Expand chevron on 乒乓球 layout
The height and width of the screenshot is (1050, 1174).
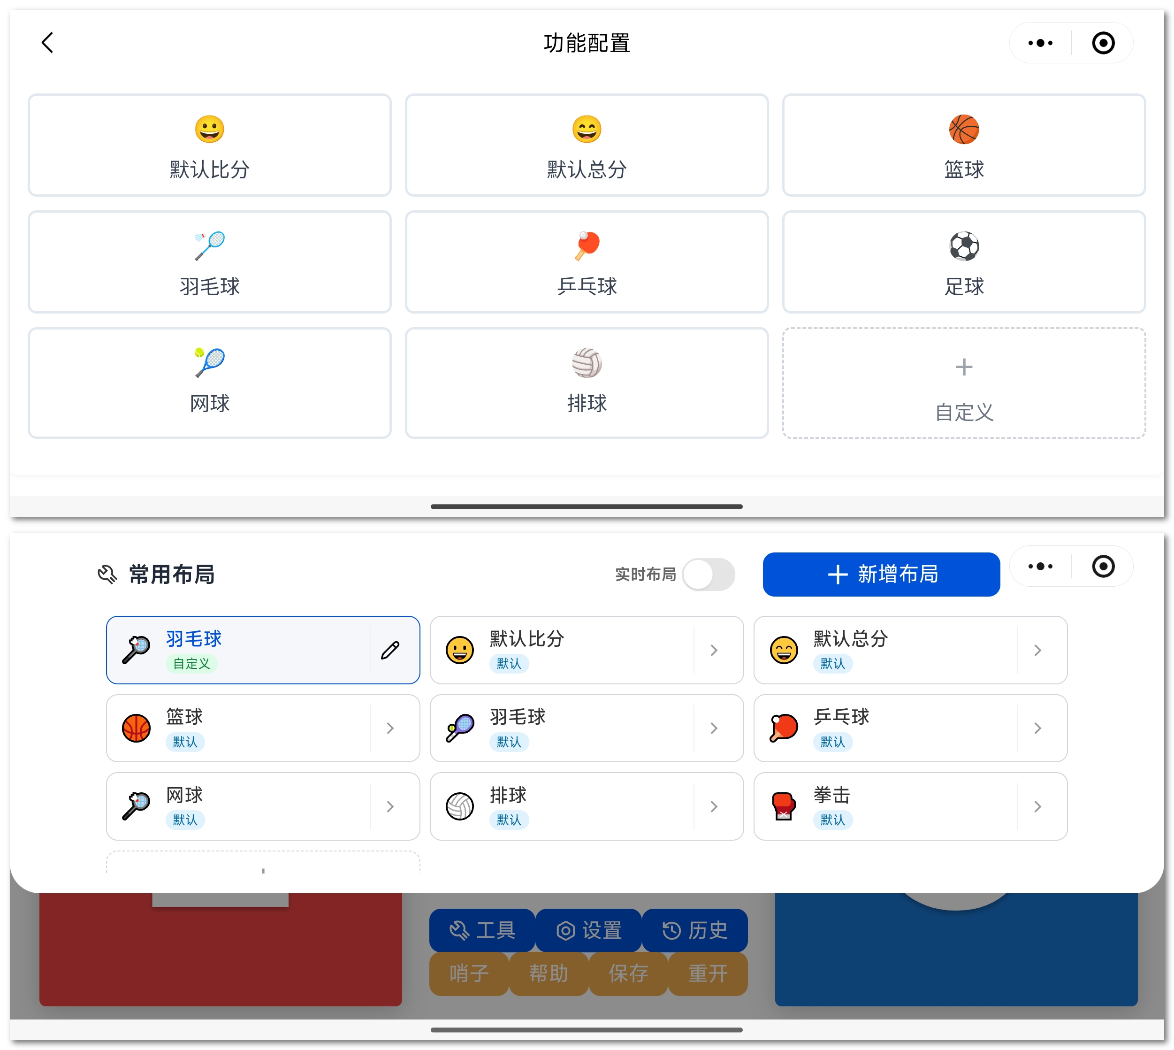1037,728
